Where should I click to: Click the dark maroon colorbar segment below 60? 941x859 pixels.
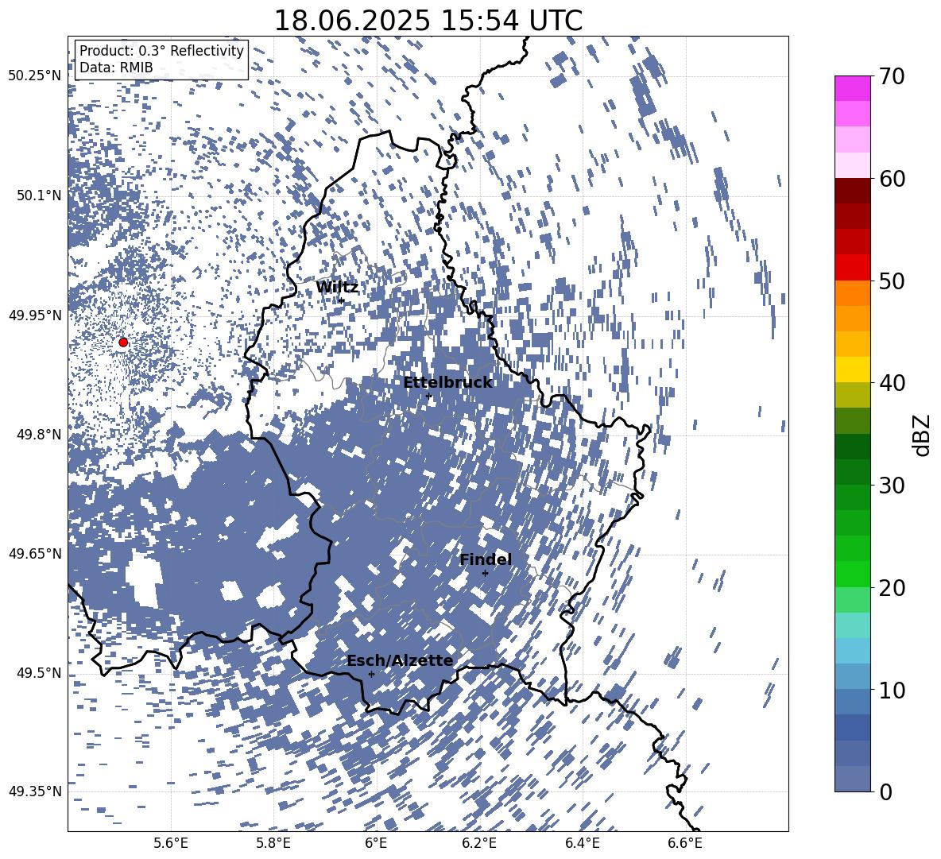[x=852, y=191]
